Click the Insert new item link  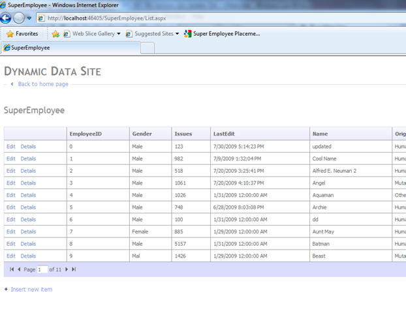(31, 289)
